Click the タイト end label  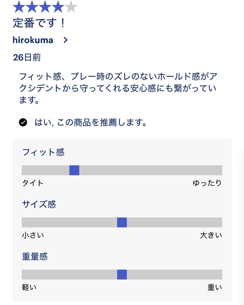tap(33, 183)
